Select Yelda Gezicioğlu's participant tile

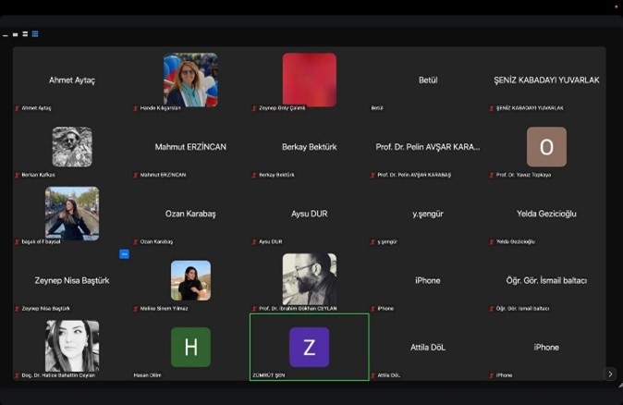(x=546, y=214)
